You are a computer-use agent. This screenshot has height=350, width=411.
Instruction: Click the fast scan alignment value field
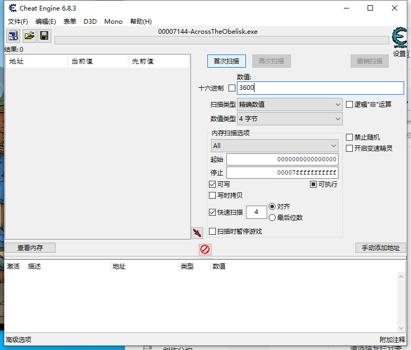tap(257, 212)
